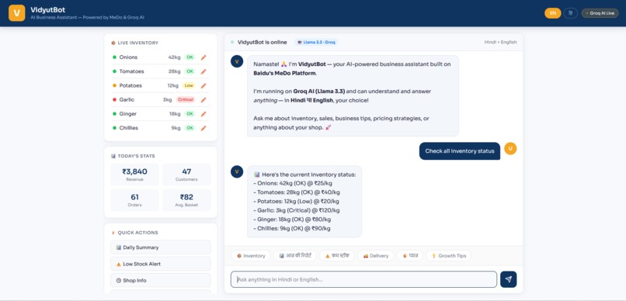Click 'VidyutBot is online' status text

pyautogui.click(x=262, y=42)
